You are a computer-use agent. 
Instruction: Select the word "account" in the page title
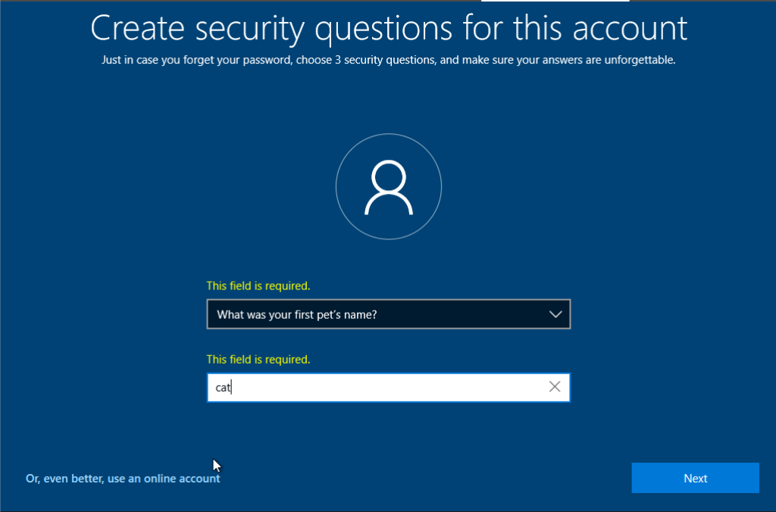[x=630, y=29]
